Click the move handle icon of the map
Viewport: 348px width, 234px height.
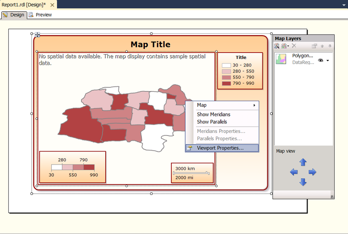pos(37,35)
